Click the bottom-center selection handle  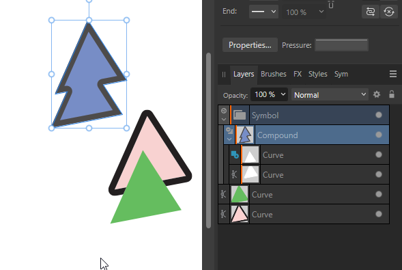[89, 128]
